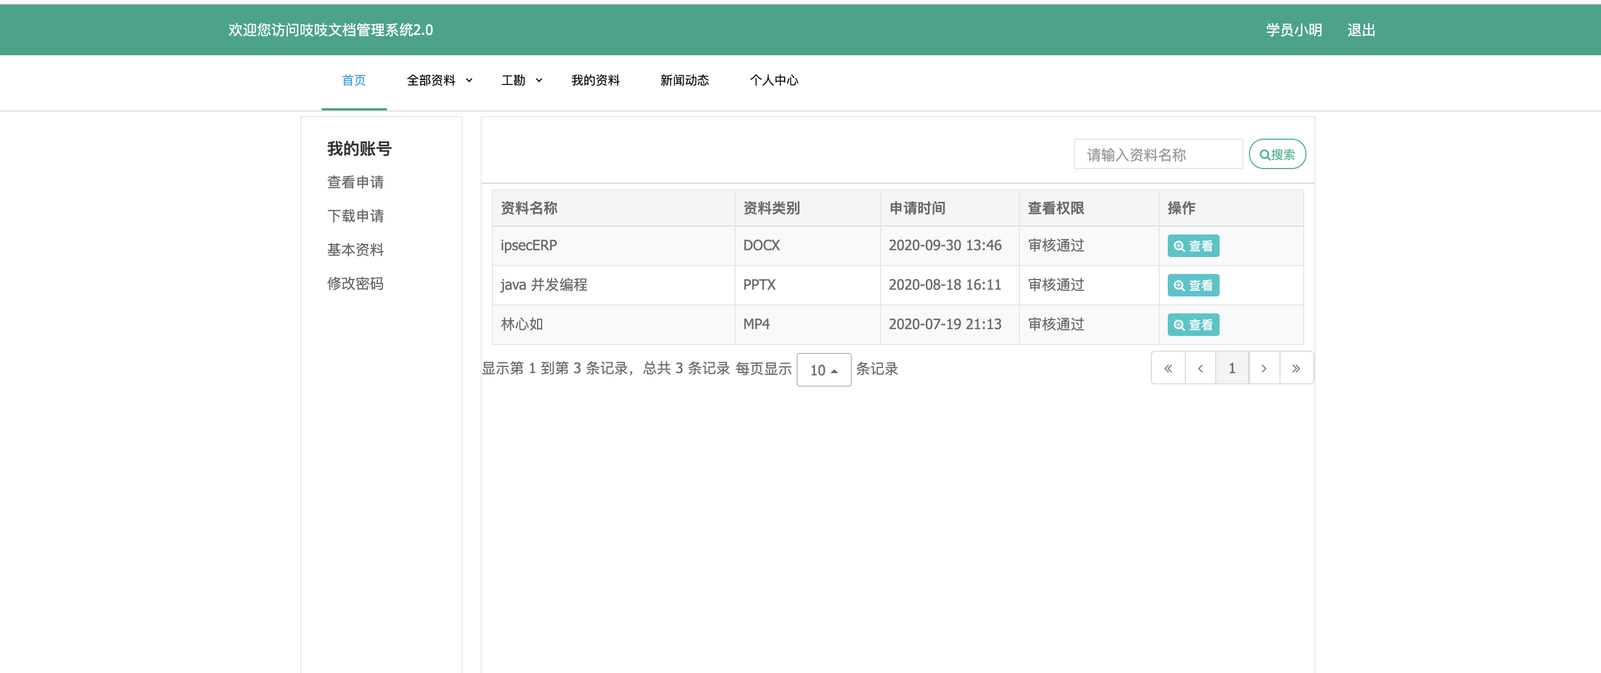Image resolution: width=1601 pixels, height=673 pixels.
Task: Go to next page arrow
Action: 1264,368
